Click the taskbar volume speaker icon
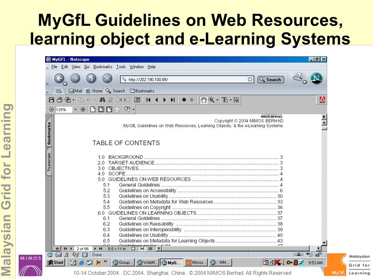 [x=283, y=262]
